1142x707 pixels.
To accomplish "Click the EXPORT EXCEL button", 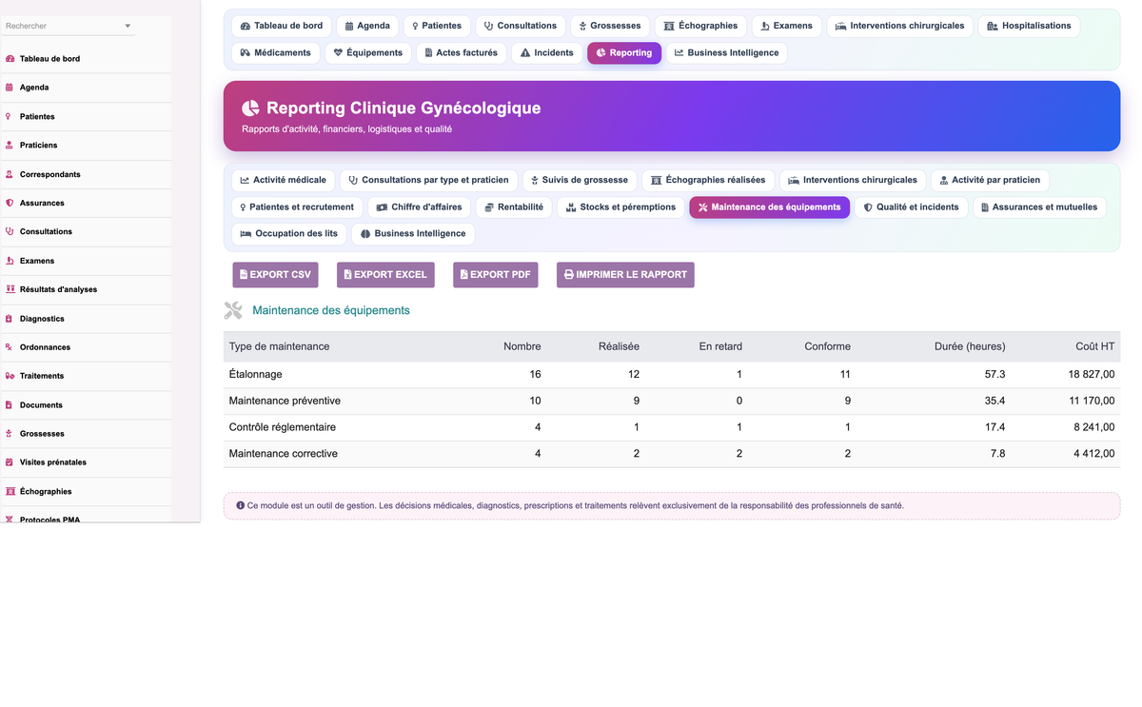I will [x=385, y=275].
